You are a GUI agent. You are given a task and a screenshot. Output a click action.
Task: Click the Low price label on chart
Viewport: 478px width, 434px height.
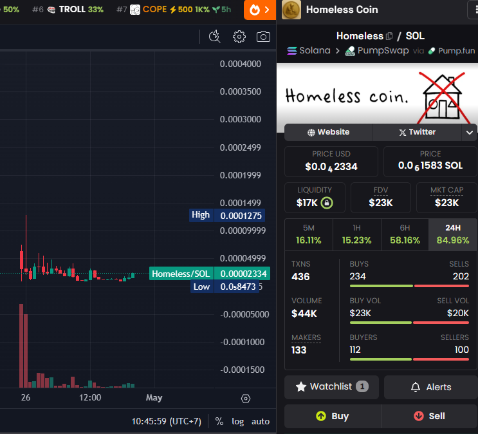click(225, 287)
